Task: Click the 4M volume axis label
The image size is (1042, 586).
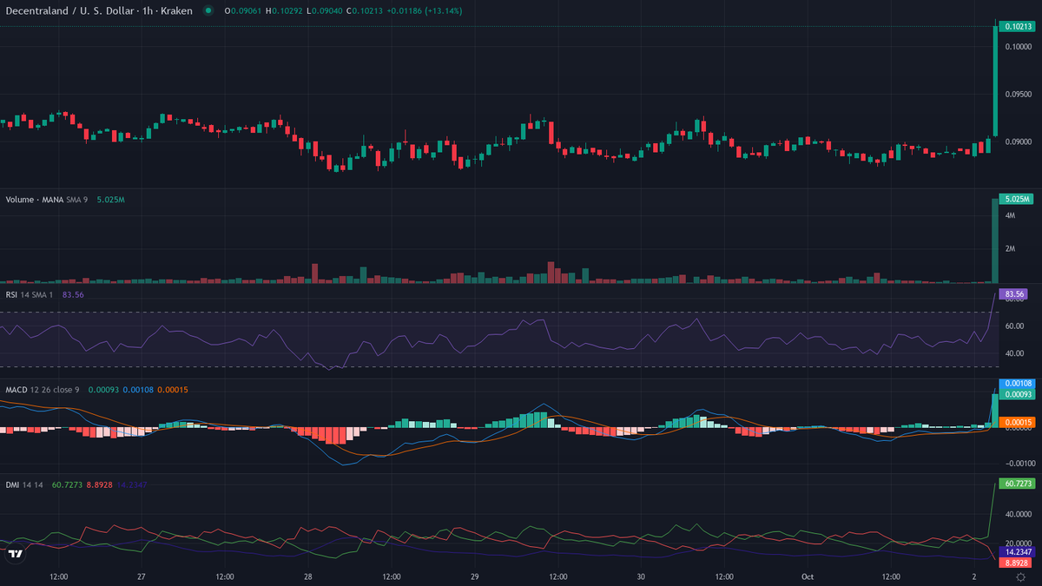Action: point(1010,215)
